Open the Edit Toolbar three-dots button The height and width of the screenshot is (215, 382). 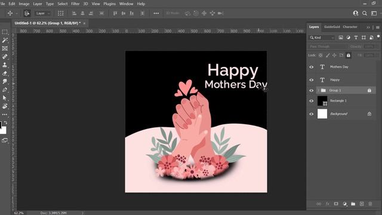coord(5,114)
